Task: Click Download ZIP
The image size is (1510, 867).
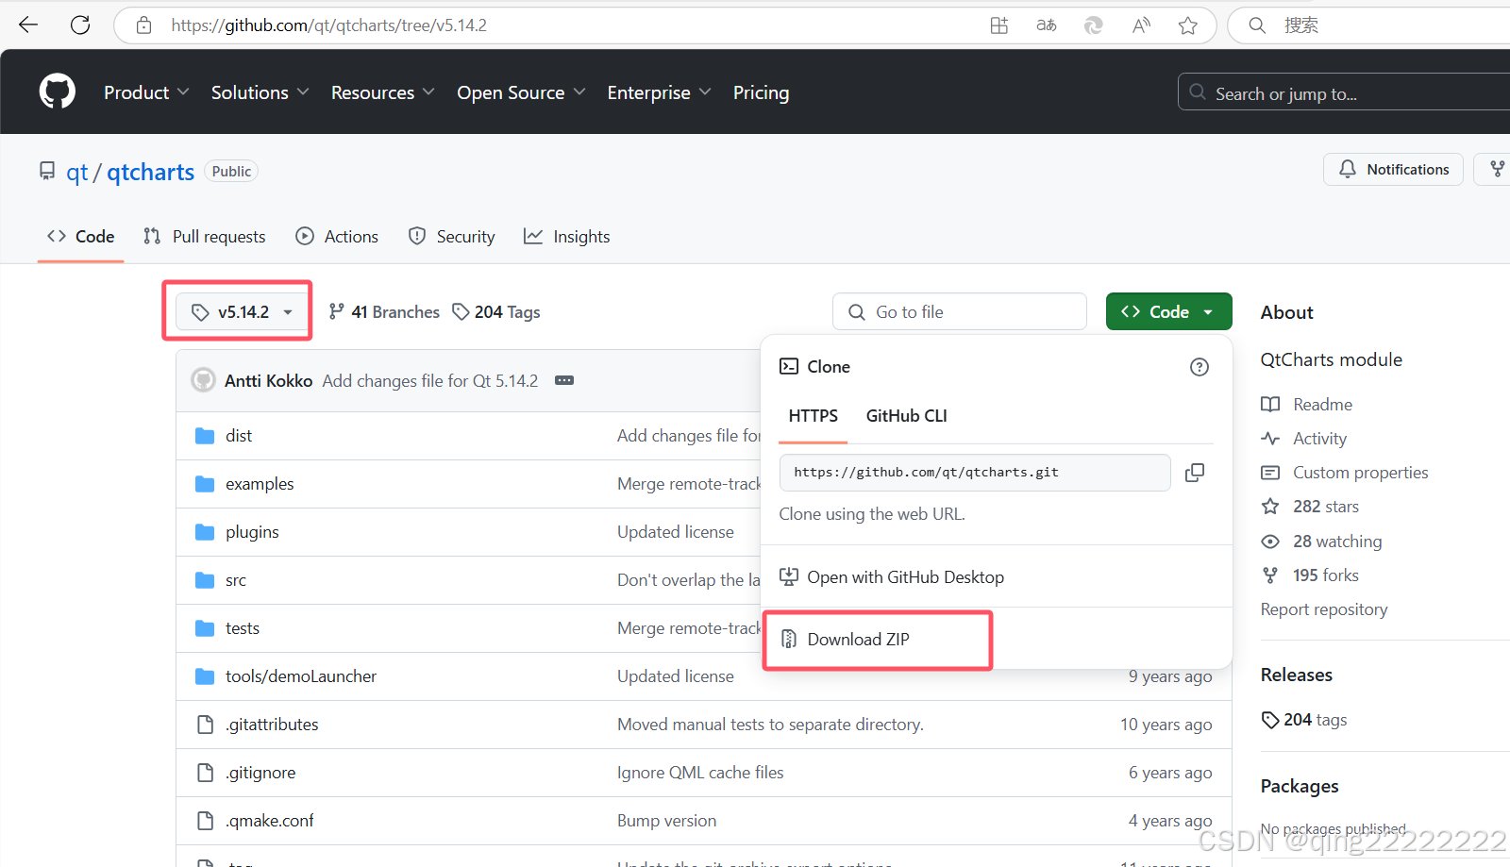Action: pyautogui.click(x=858, y=640)
